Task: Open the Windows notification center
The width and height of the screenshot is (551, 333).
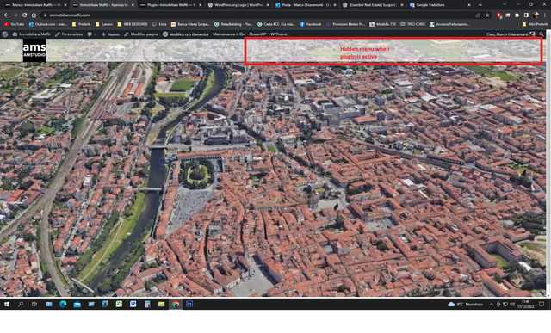Action: coord(542,305)
